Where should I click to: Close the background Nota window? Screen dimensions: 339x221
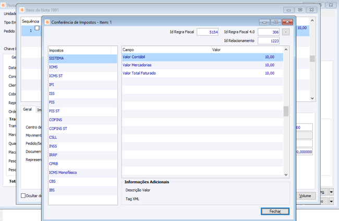(331, 5)
